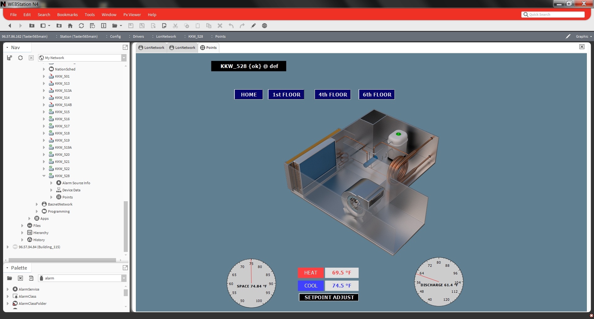Open the Window menu
Screen dimensions: 594x319
109,15
